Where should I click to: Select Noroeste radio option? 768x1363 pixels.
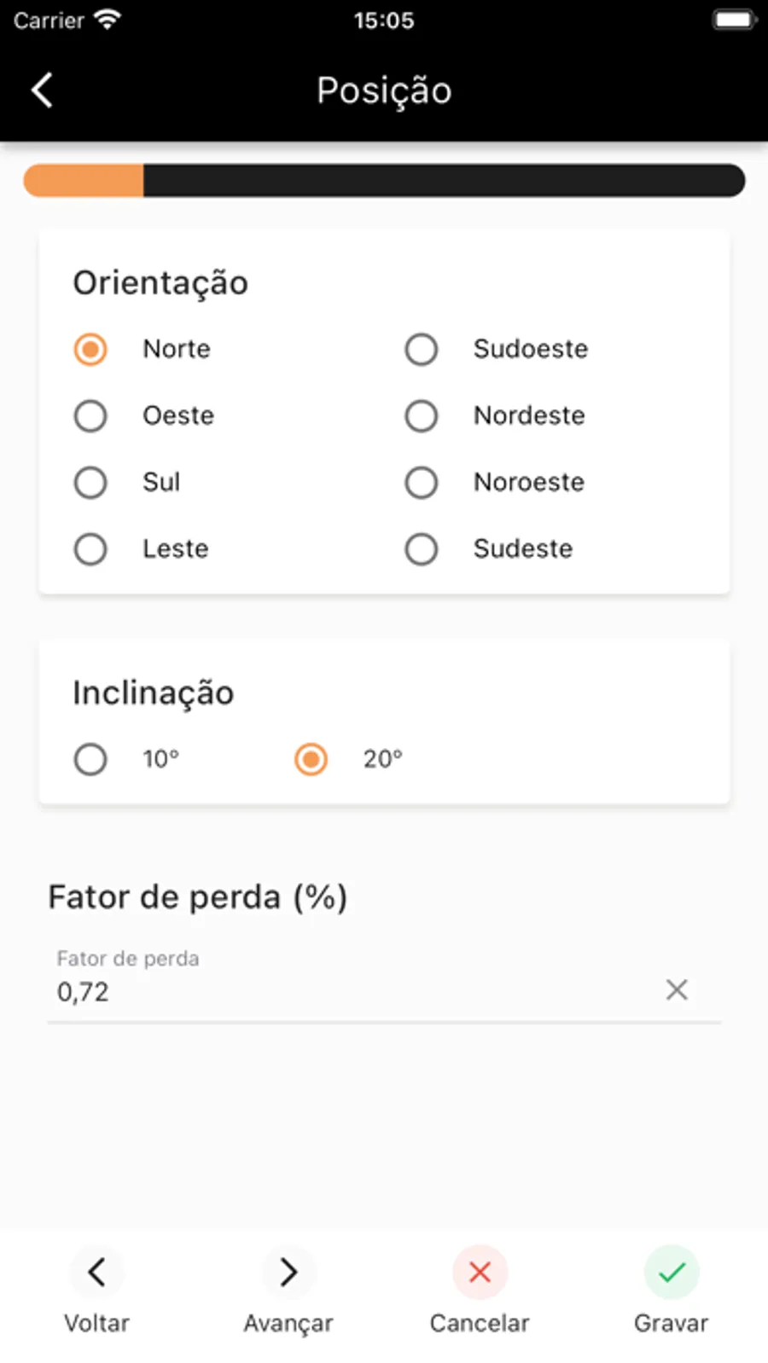422,482
